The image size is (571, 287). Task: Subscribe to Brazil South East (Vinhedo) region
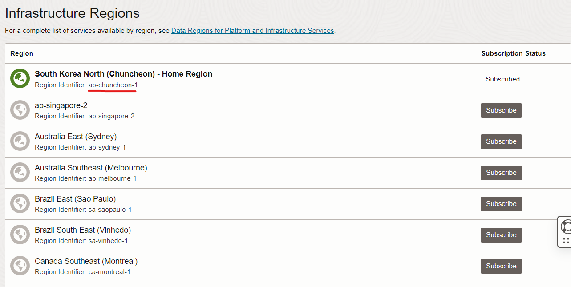pos(501,235)
